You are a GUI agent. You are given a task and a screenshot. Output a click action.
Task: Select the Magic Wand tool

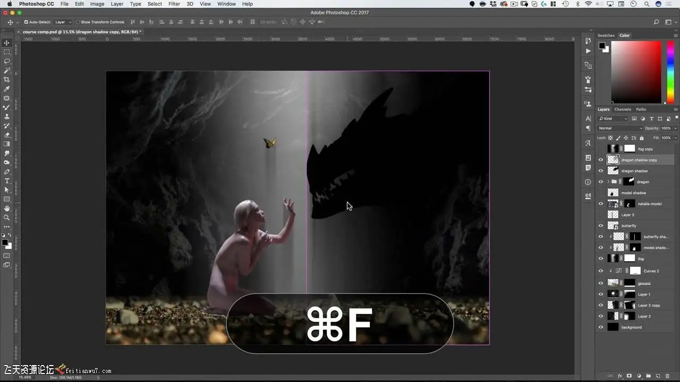click(x=7, y=70)
